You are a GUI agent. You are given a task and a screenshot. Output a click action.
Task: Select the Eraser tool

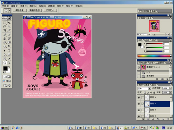click(5, 42)
